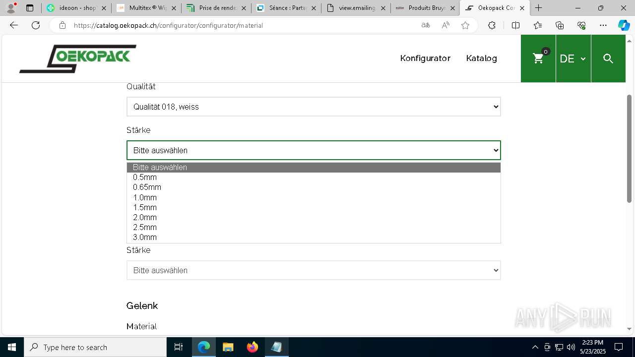The width and height of the screenshot is (635, 357).
Task: Select the 1.5mm option
Action: point(314,207)
